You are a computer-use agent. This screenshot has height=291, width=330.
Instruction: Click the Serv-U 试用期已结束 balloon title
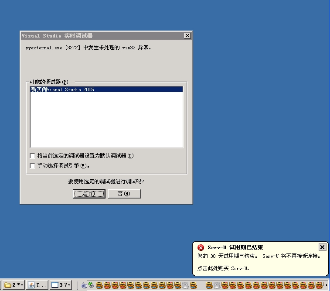click(x=235, y=247)
